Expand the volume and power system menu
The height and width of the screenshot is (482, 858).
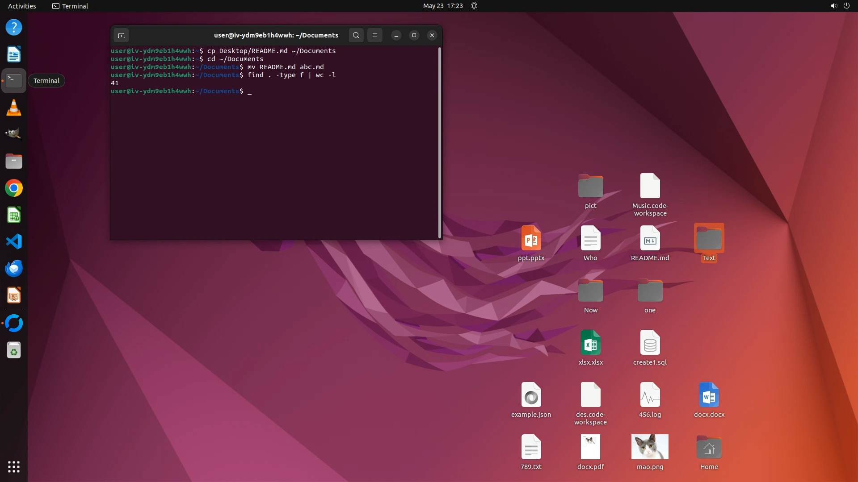point(840,6)
